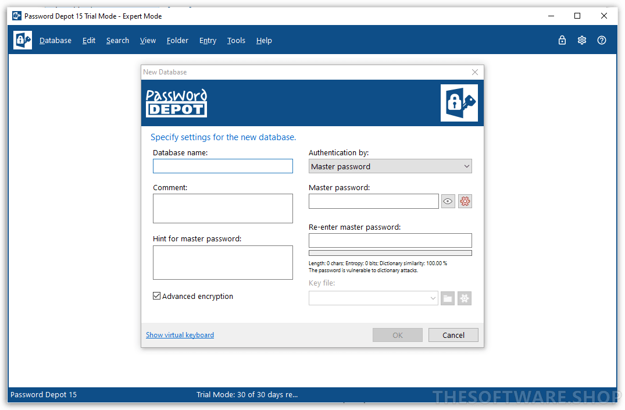Viewport: 625px width, 410px height.
Task: Click the Password Depot logo in the menu bar
Action: click(23, 40)
